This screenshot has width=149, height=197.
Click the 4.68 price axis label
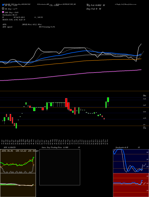click(144, 112)
